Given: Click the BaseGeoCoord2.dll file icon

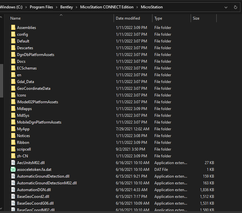Looking at the screenshot, I should click(x=13, y=197).
